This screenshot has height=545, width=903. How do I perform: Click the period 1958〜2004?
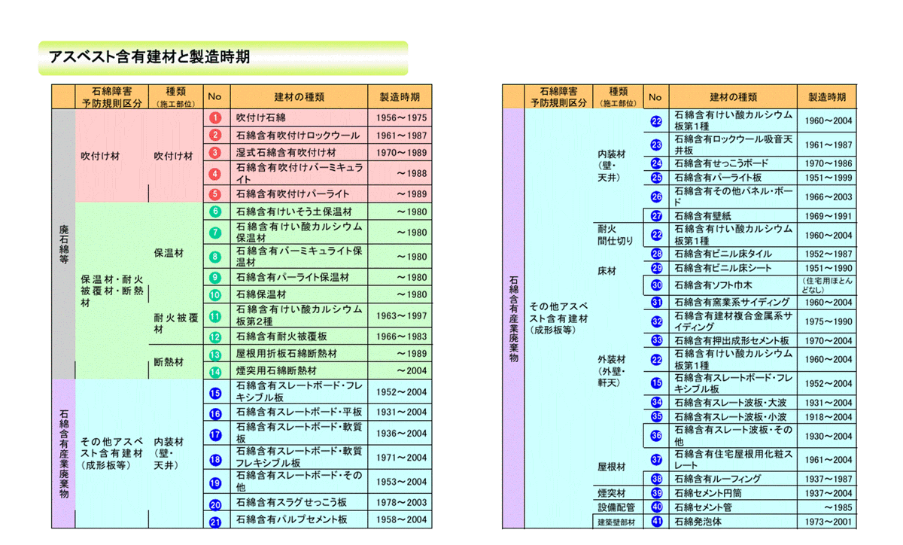tap(401, 519)
